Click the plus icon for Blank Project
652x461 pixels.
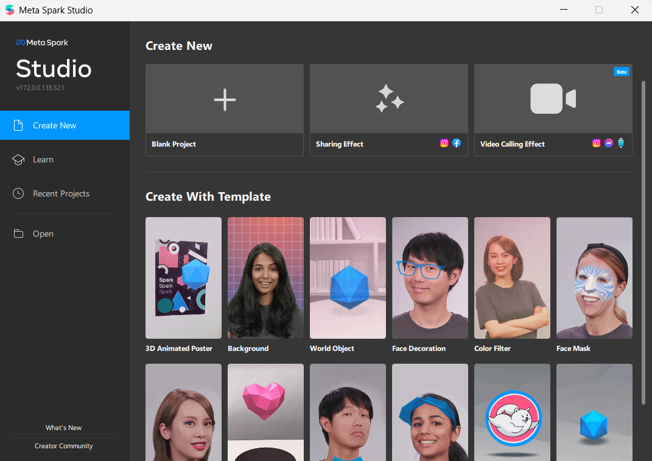click(x=225, y=100)
